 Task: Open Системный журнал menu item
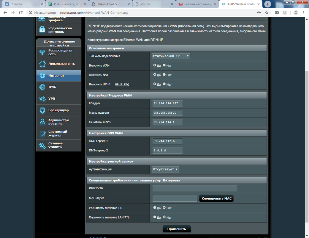click(x=59, y=134)
